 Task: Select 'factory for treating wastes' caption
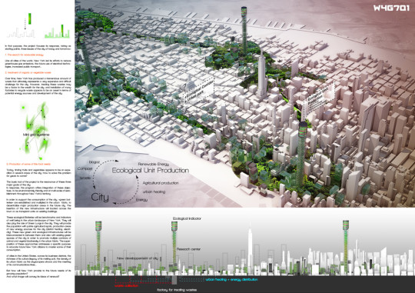[177, 290]
